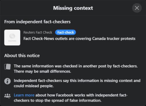Click the people group icon

(x=7, y=96)
